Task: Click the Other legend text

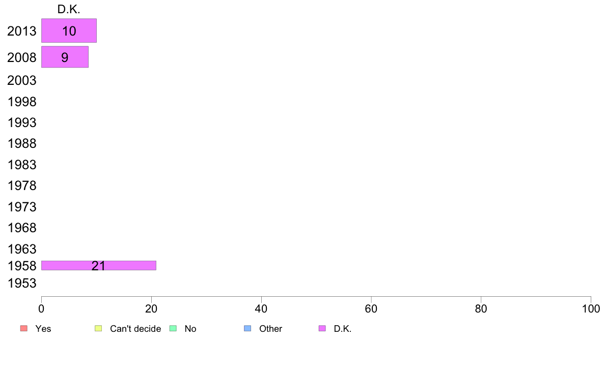Action: [270, 329]
